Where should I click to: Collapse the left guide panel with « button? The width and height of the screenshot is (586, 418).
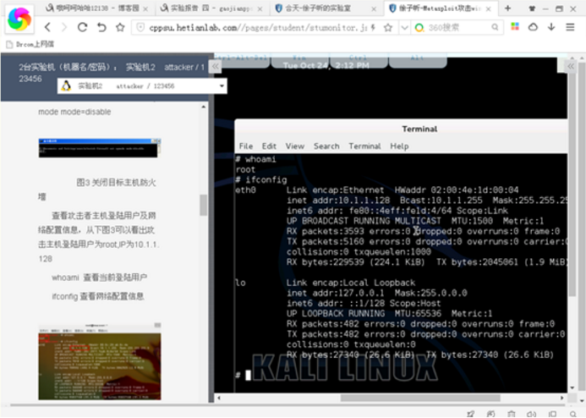[216, 67]
